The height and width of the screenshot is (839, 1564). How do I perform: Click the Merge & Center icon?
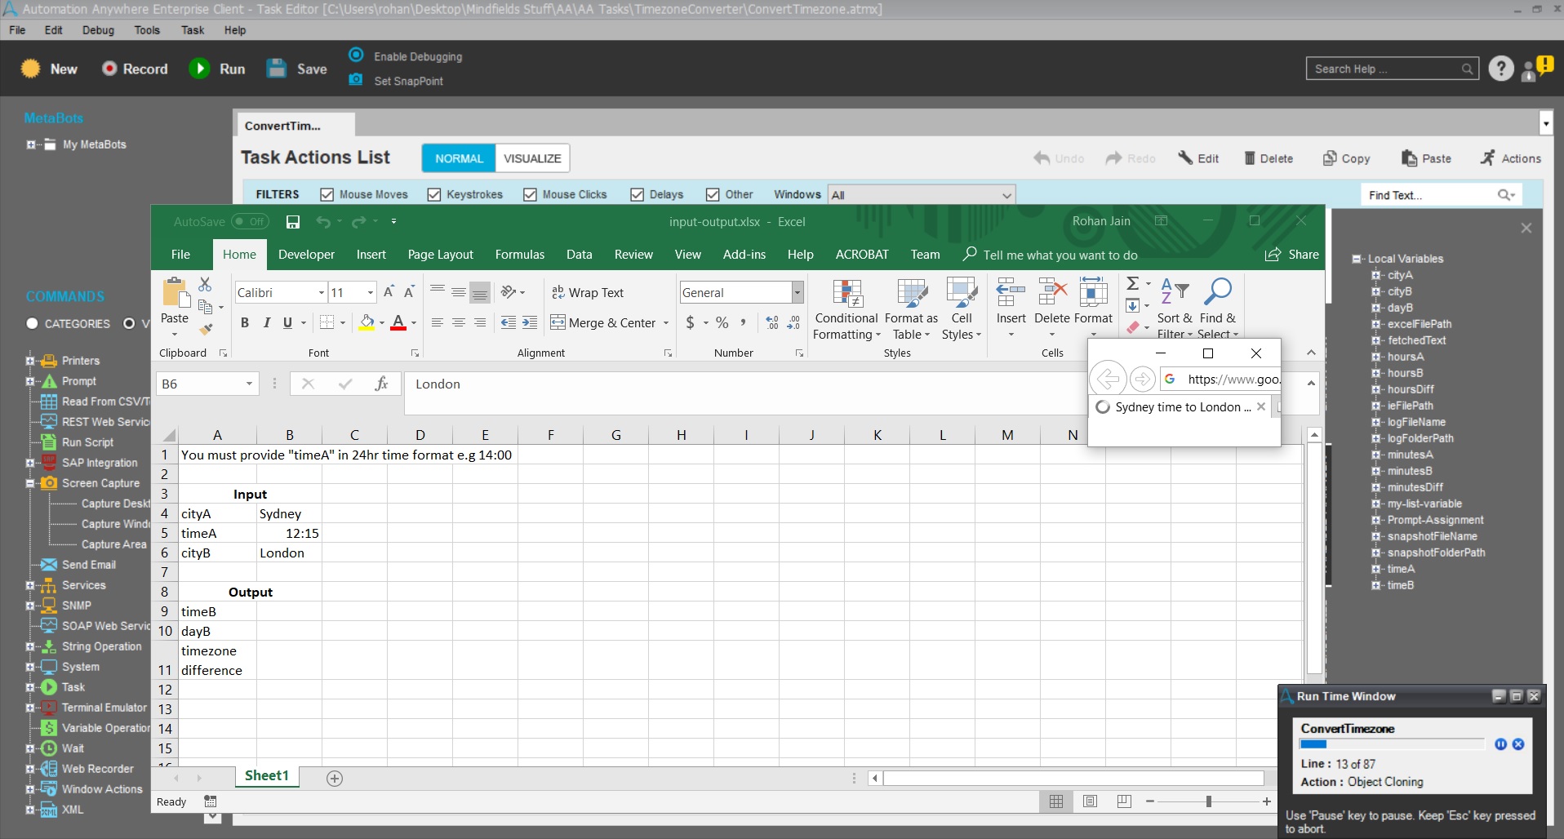558,322
